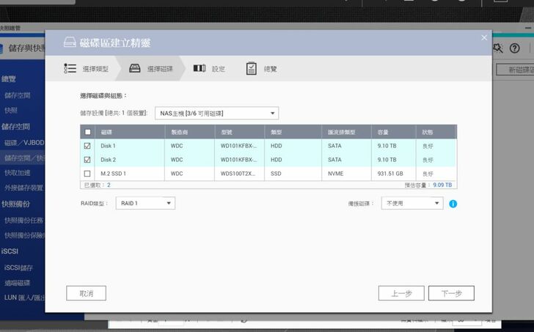Select the Disk 2 row name
The image size is (534, 332).
click(108, 160)
